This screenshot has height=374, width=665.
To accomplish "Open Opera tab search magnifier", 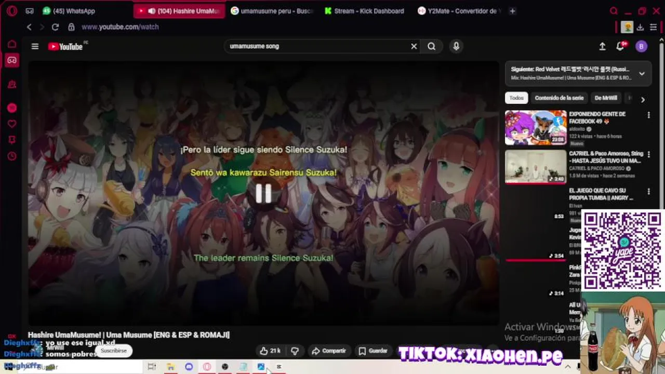I will [x=614, y=11].
